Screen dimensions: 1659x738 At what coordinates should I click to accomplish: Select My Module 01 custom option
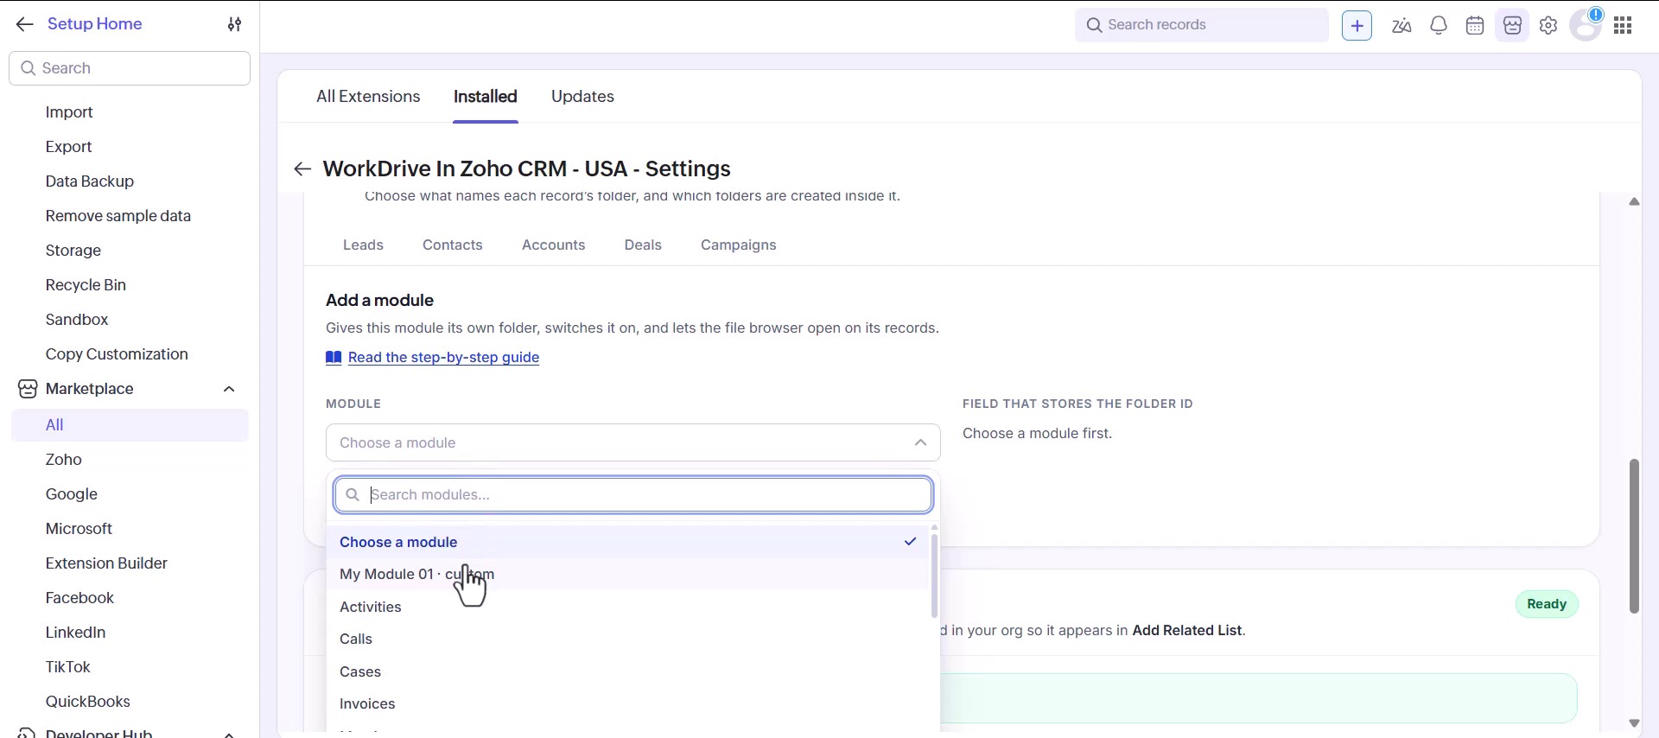tap(627, 575)
